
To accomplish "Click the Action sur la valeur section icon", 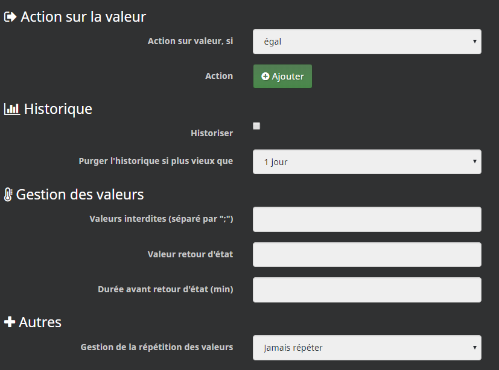I will point(10,17).
